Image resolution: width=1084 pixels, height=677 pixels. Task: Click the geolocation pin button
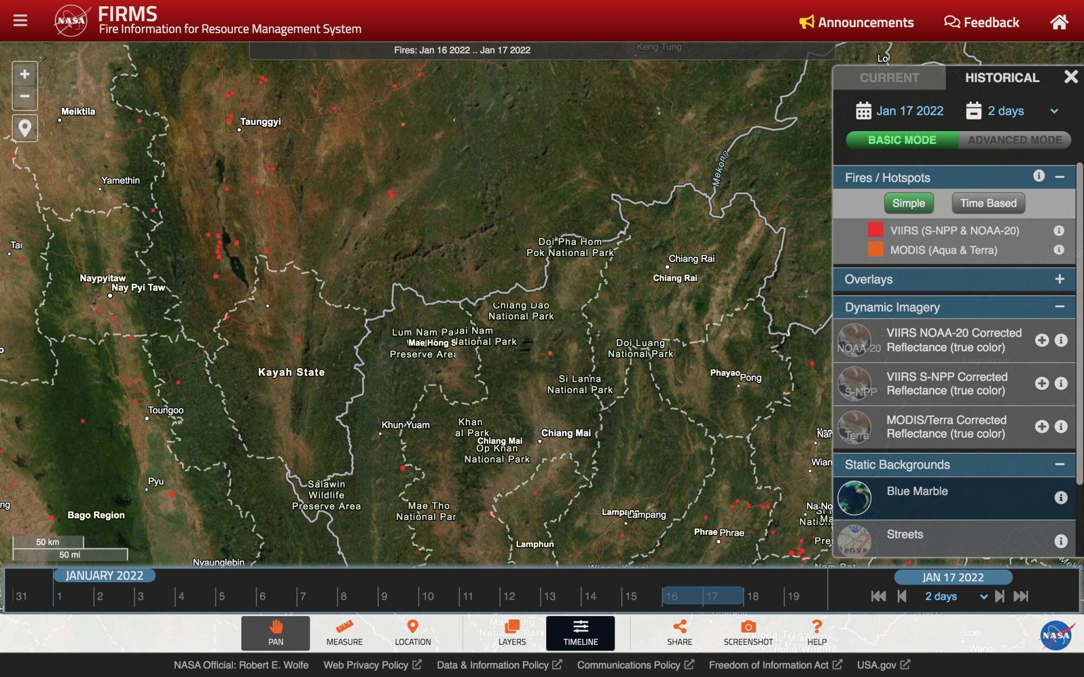pyautogui.click(x=24, y=128)
